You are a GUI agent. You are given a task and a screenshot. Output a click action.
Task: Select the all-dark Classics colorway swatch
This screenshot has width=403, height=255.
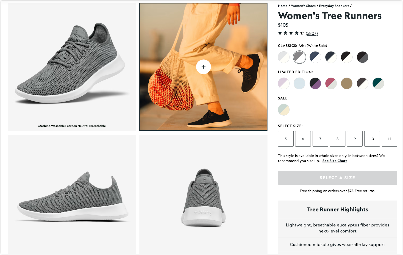(362, 57)
